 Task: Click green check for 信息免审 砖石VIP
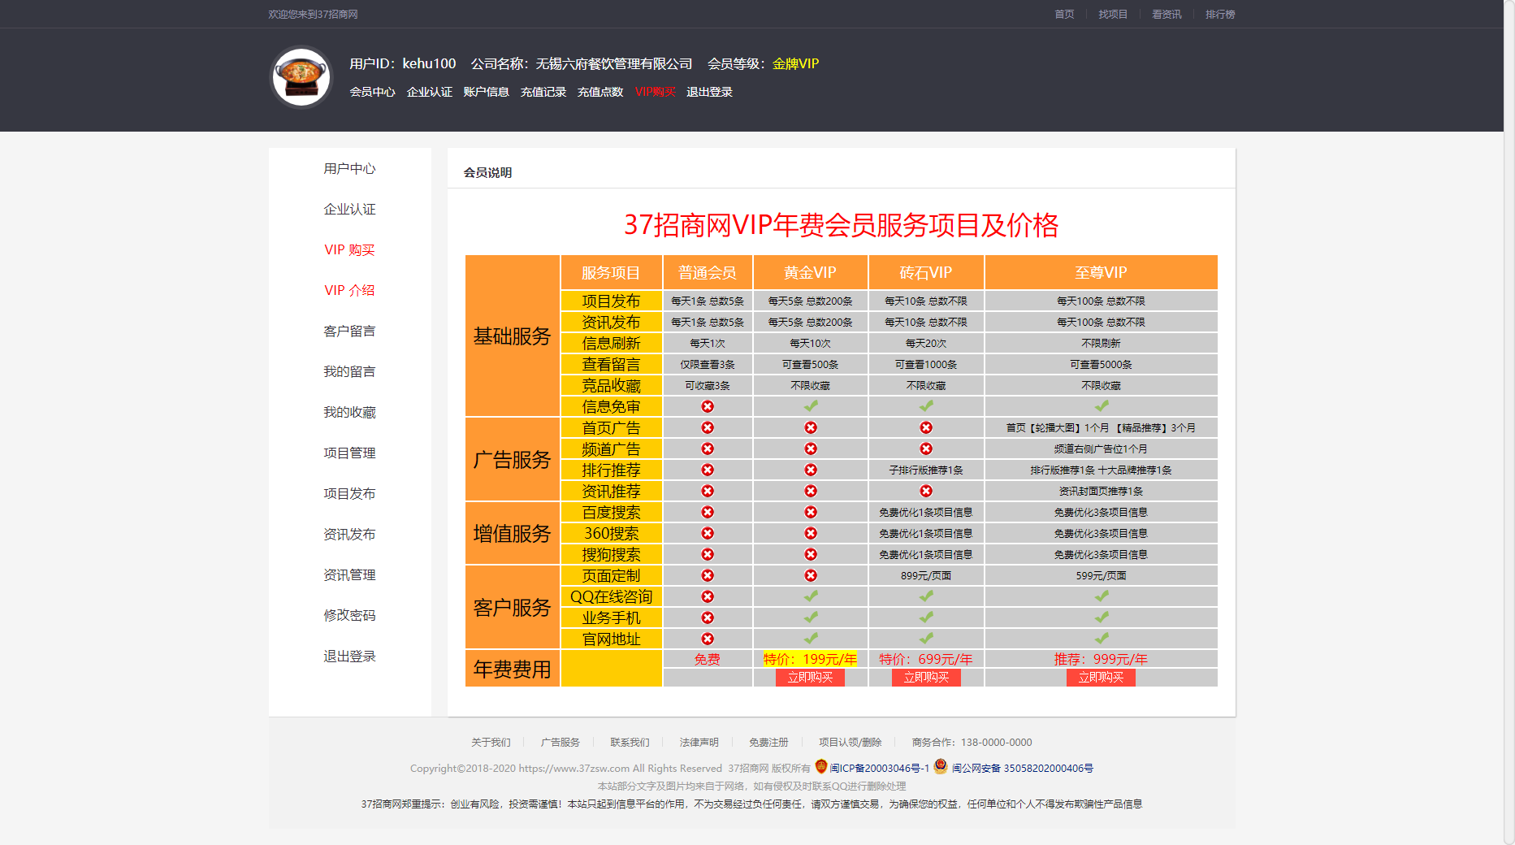coord(926,405)
